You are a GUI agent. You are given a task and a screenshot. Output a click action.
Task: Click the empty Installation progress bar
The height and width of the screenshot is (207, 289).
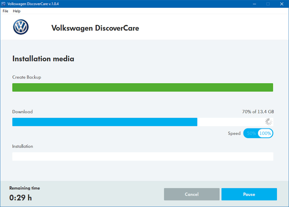(x=143, y=156)
